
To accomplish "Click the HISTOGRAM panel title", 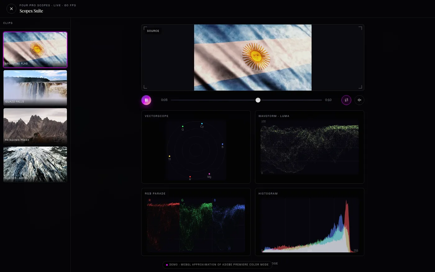I will [x=268, y=193].
